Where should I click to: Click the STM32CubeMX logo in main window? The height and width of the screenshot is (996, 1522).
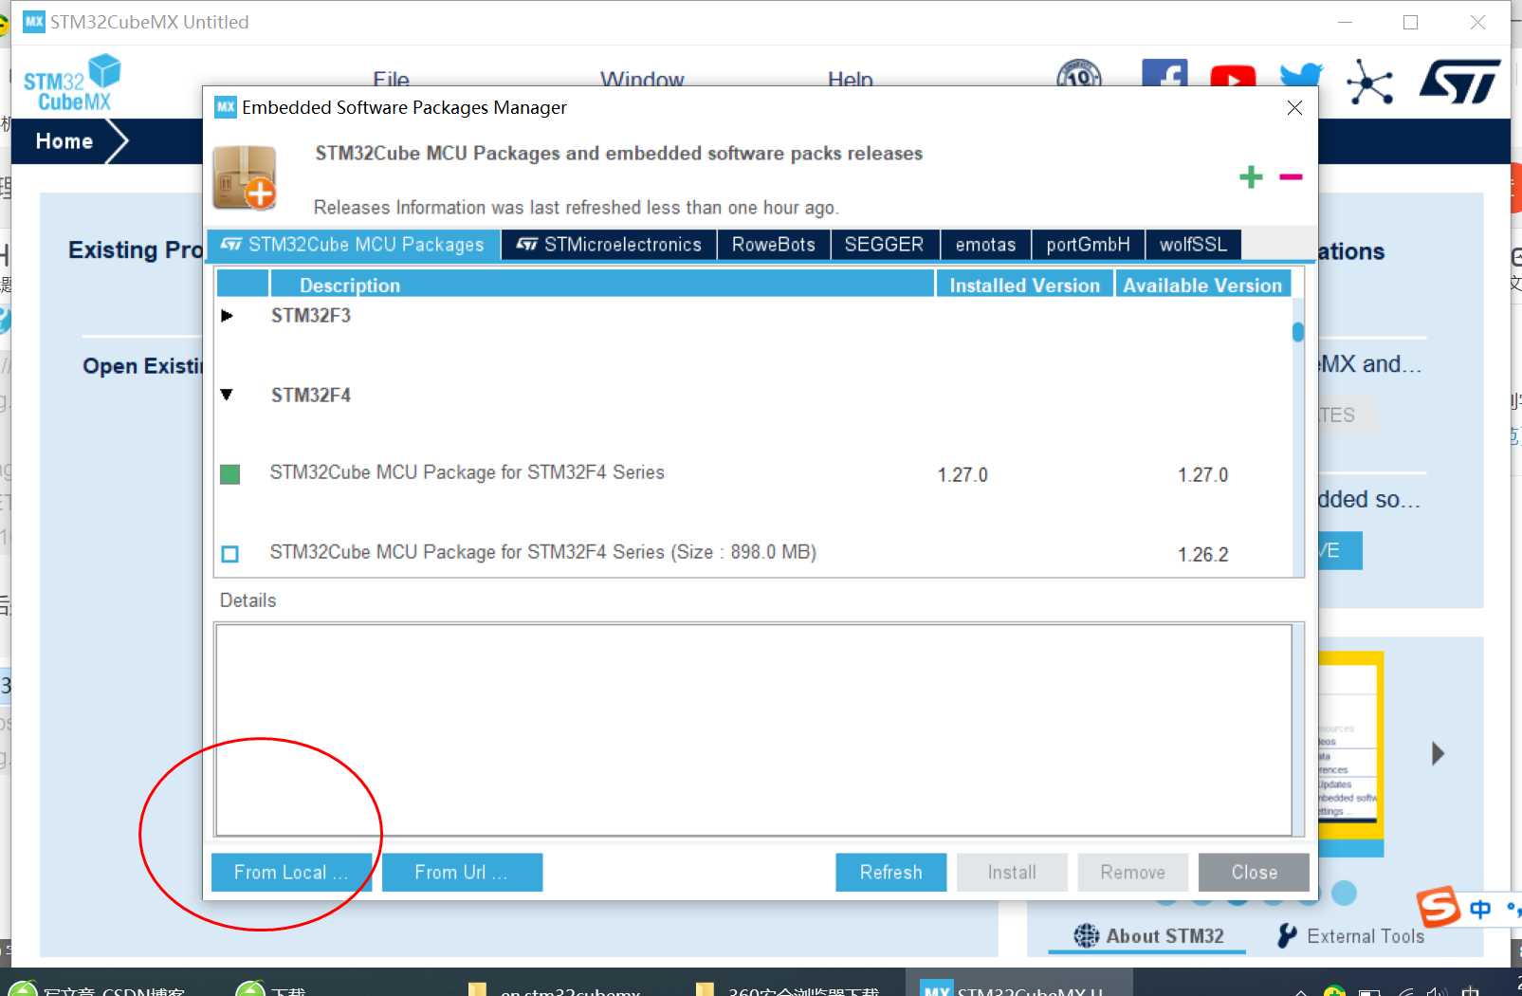[x=72, y=83]
